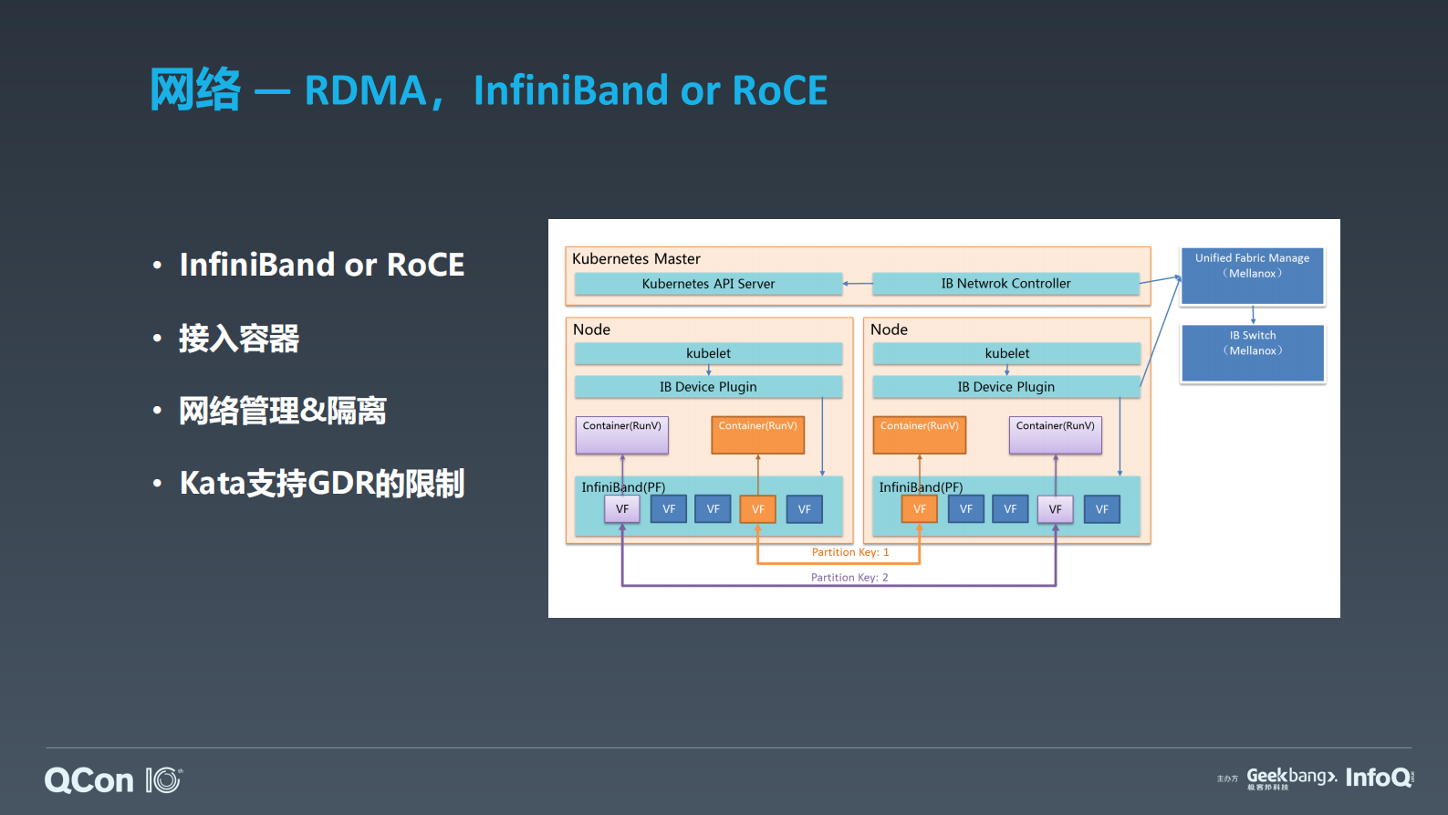The height and width of the screenshot is (815, 1448).
Task: Select the IB Netwrok Controller box
Action: (x=1005, y=284)
